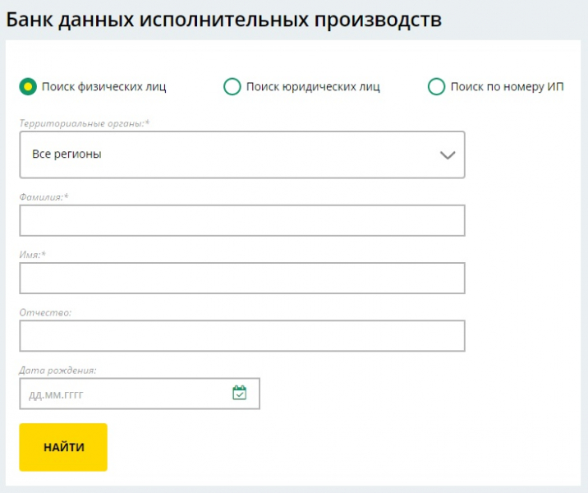Select the 'Поиск по номеру ИП' radio button

point(436,86)
